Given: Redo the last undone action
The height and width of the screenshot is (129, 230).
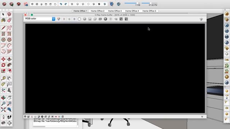Looking at the screenshot, I should 65,4.
